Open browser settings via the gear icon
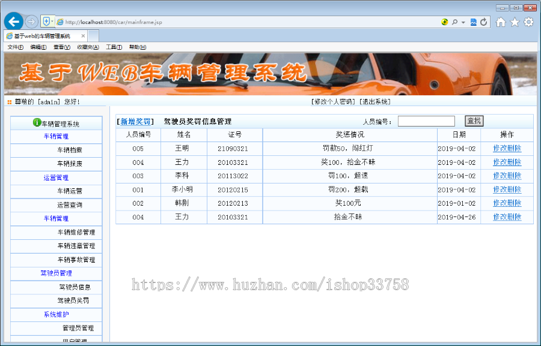The image size is (541, 346). pos(528,22)
